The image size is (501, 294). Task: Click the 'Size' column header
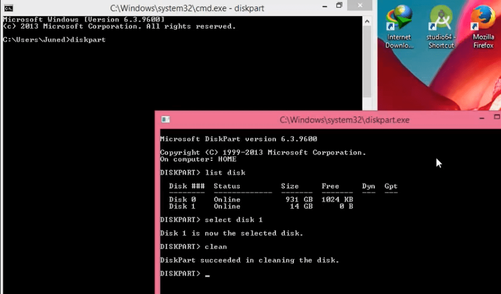pyautogui.click(x=290, y=186)
